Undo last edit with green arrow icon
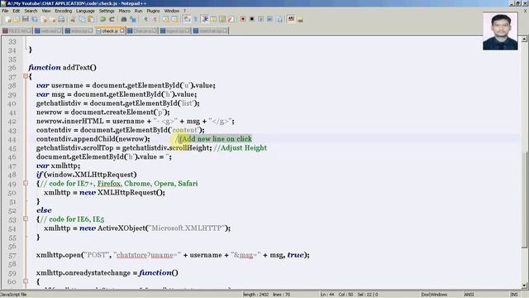The image size is (529, 298). (102, 20)
